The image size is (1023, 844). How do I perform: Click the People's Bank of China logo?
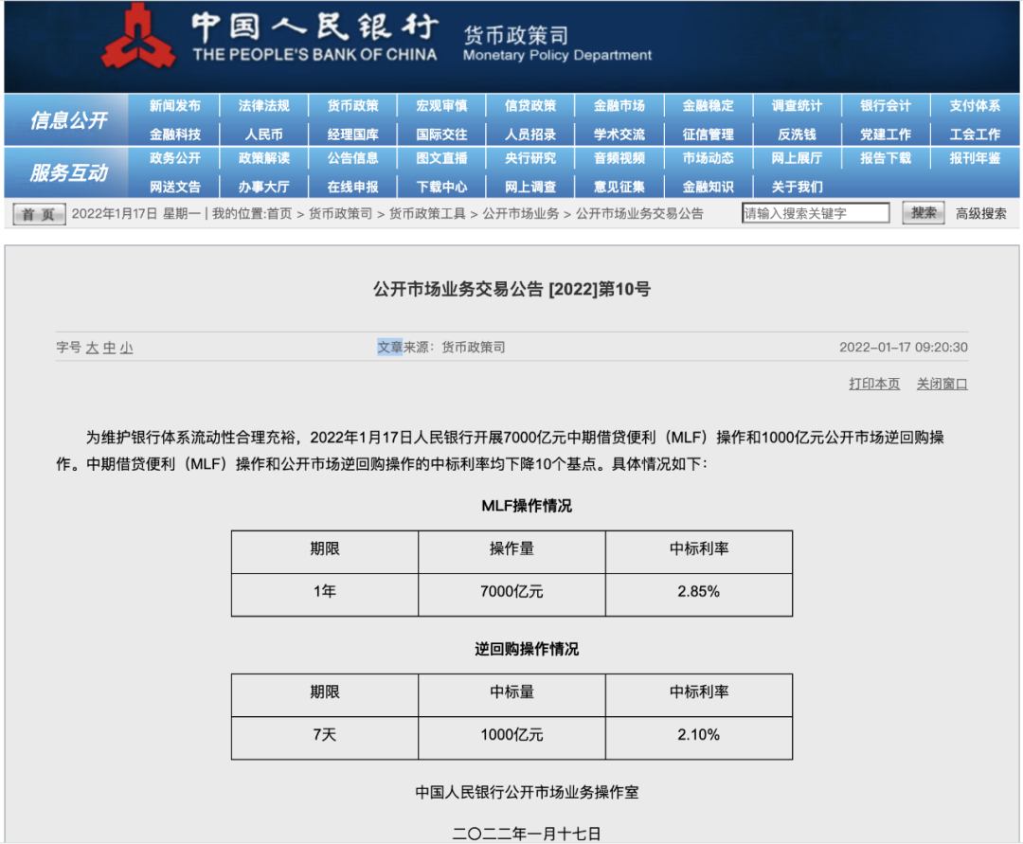137,37
